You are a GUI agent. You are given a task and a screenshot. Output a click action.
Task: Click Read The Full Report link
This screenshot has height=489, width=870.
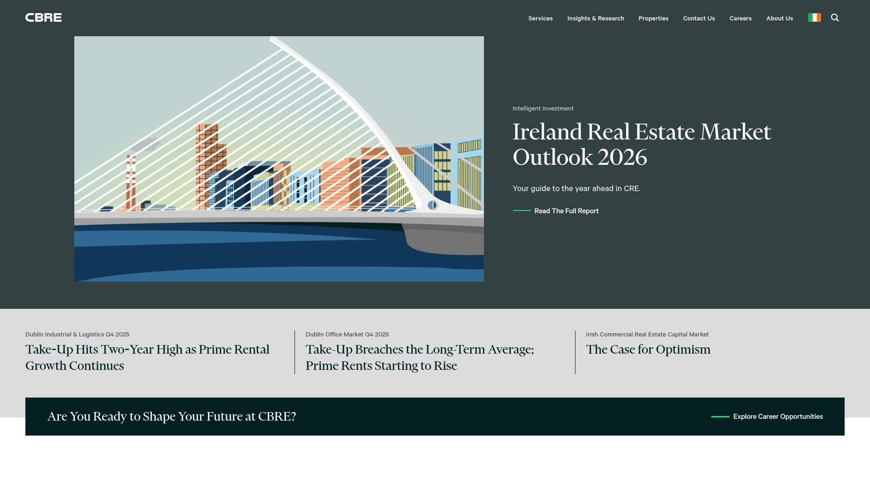[x=566, y=211]
